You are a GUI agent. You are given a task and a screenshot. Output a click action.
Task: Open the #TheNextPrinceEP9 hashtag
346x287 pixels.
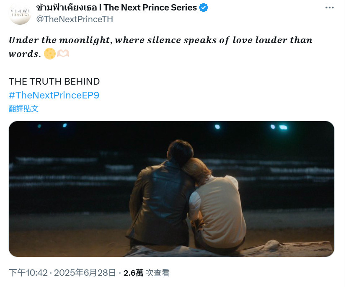pyautogui.click(x=54, y=95)
